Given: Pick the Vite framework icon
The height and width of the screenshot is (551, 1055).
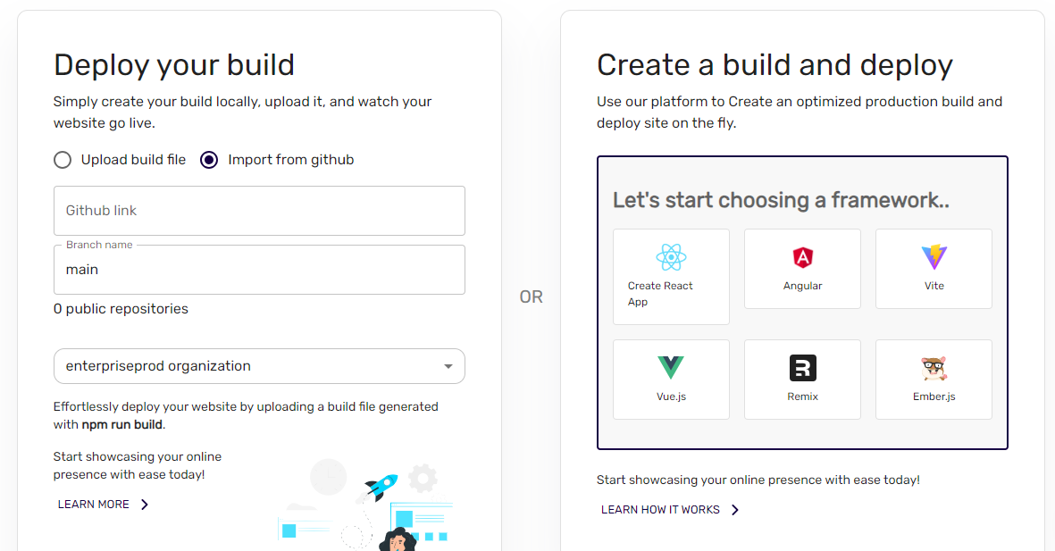Looking at the screenshot, I should click(934, 258).
